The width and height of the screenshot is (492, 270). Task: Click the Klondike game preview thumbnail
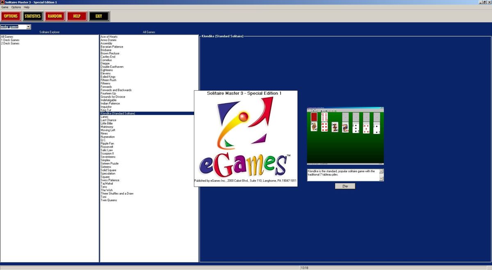[345, 135]
